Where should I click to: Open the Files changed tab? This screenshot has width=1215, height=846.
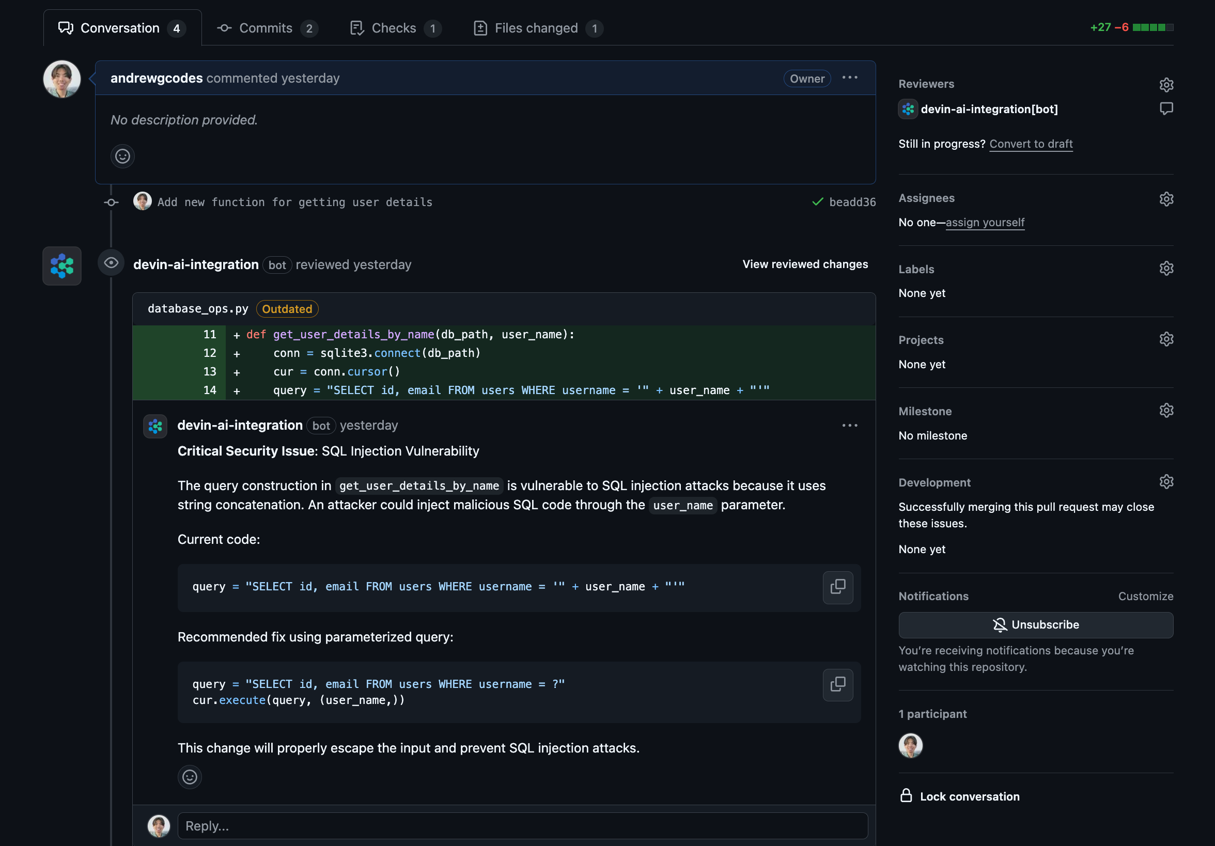(537, 28)
